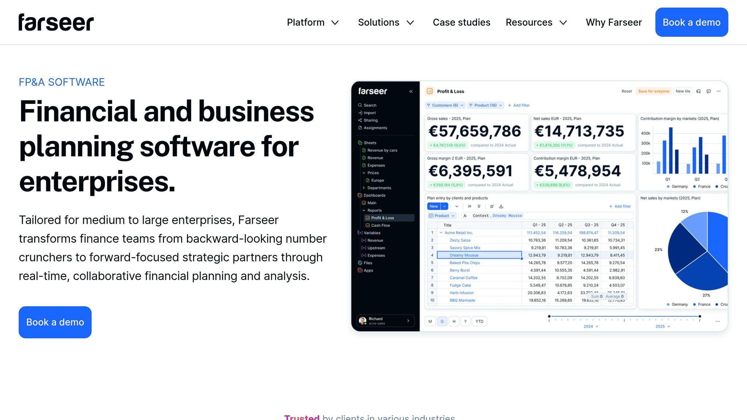Click the Search magnifier icon in the dashboard sidebar
The height and width of the screenshot is (420, 747).
360,105
